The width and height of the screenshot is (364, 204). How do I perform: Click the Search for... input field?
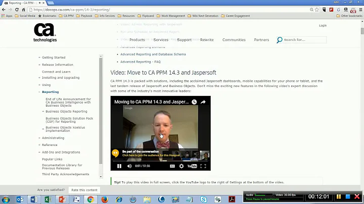pyautogui.click(x=304, y=40)
